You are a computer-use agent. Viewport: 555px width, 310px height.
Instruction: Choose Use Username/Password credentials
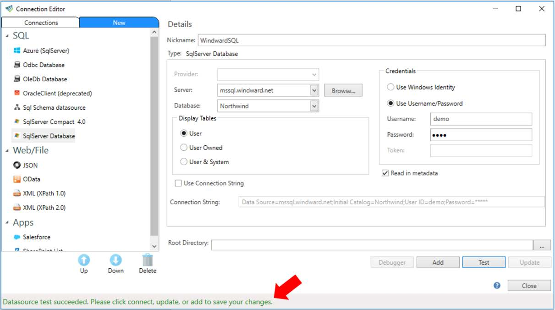(391, 103)
